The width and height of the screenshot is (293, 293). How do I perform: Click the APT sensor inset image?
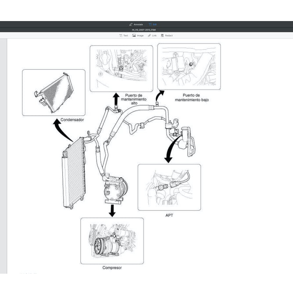pyautogui.click(x=169, y=187)
